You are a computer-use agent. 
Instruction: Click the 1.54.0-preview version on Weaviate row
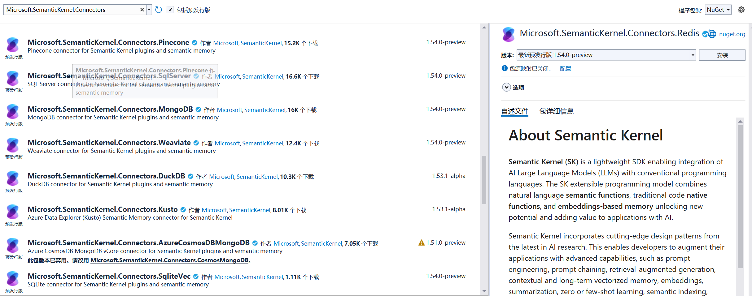point(446,142)
